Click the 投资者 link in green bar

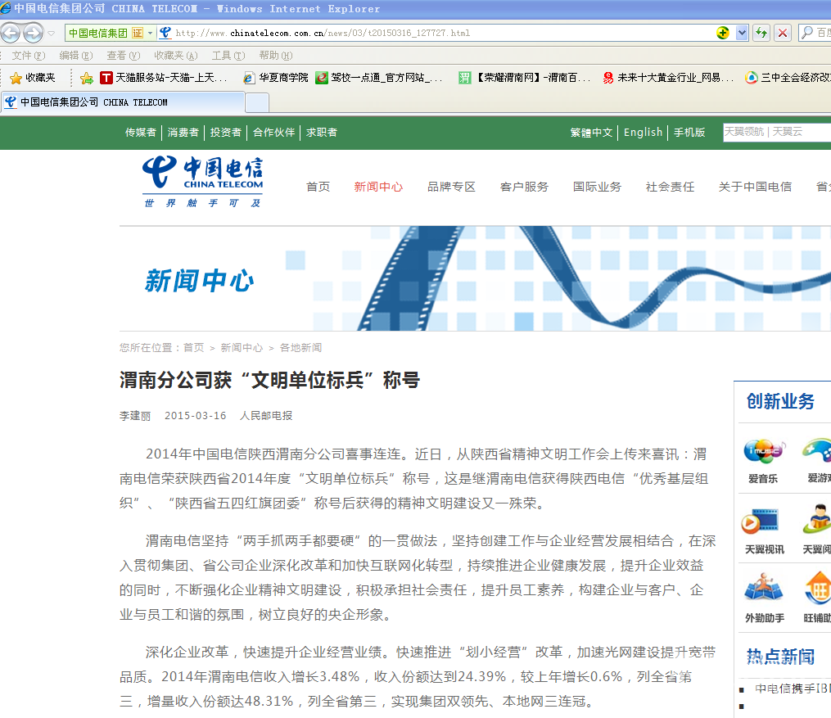click(226, 133)
